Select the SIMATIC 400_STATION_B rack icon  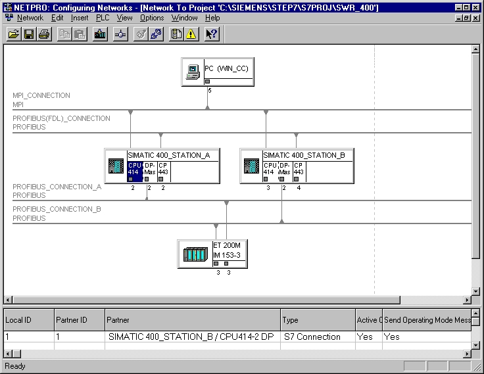click(252, 166)
